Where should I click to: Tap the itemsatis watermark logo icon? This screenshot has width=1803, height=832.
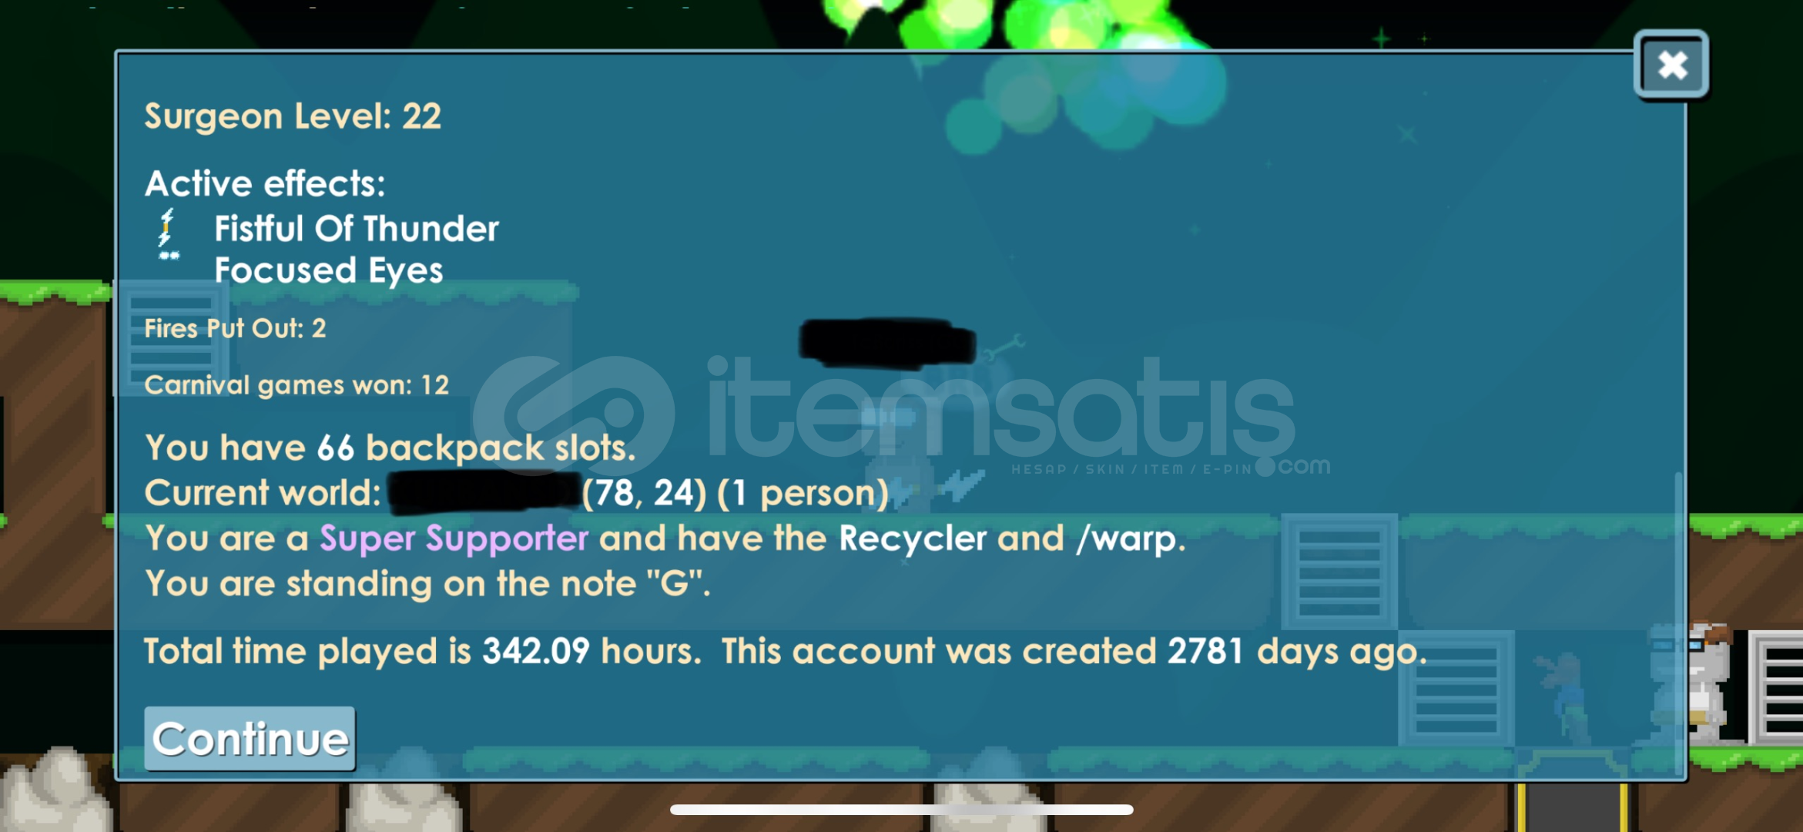(574, 416)
